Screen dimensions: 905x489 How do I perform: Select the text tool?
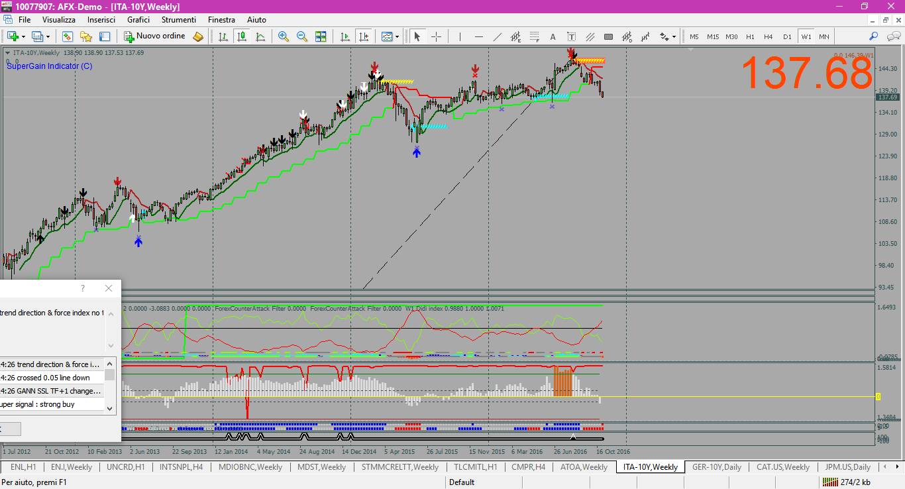[553, 36]
